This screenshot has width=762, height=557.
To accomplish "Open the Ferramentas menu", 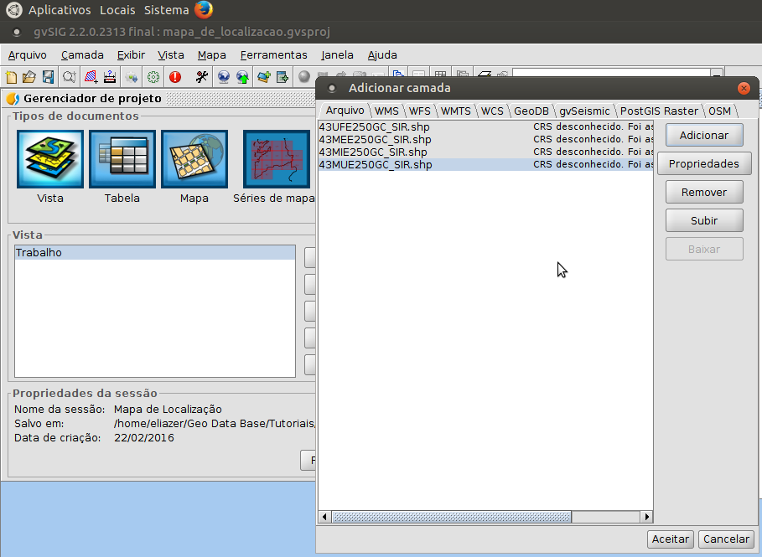I will (x=273, y=55).
